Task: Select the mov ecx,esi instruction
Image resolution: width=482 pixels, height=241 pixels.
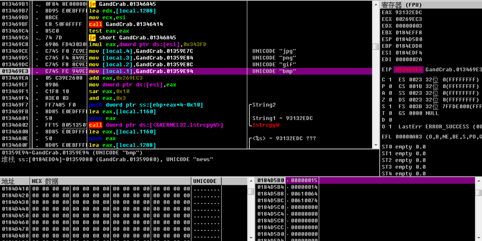Action: [x=107, y=17]
